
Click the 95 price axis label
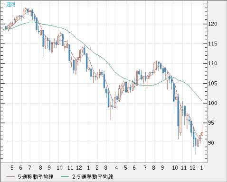click(x=211, y=123)
